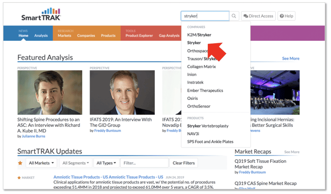Open the Product Explorer tool
The width and height of the screenshot is (331, 194).
click(139, 36)
